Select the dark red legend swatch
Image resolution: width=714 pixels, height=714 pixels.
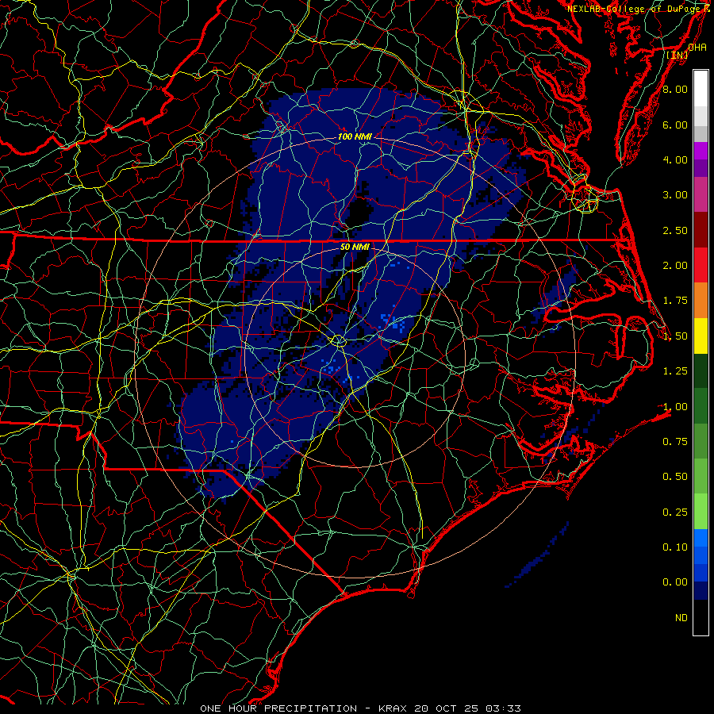pyautogui.click(x=701, y=229)
